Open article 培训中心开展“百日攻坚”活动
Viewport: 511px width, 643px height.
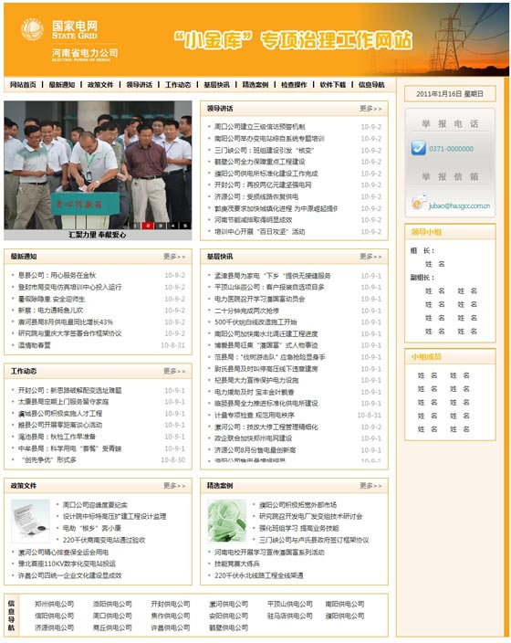coord(260,232)
